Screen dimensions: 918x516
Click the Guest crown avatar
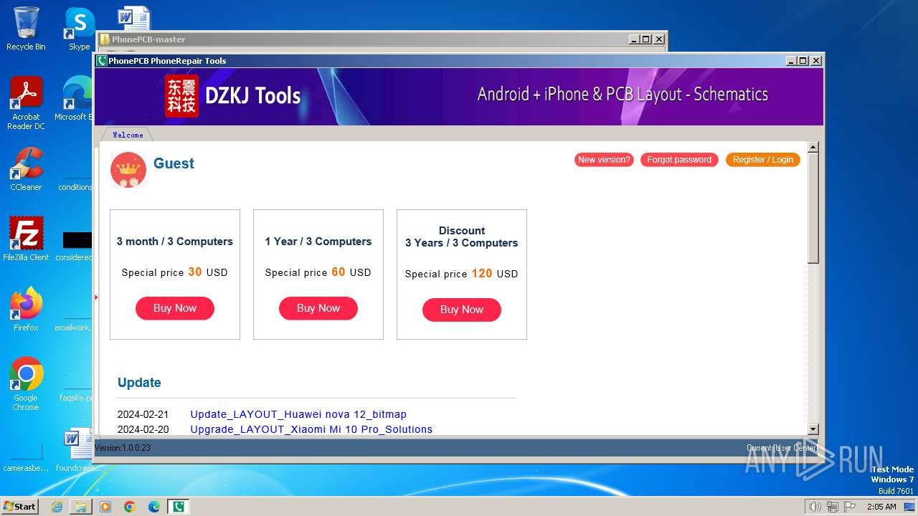[x=128, y=170]
